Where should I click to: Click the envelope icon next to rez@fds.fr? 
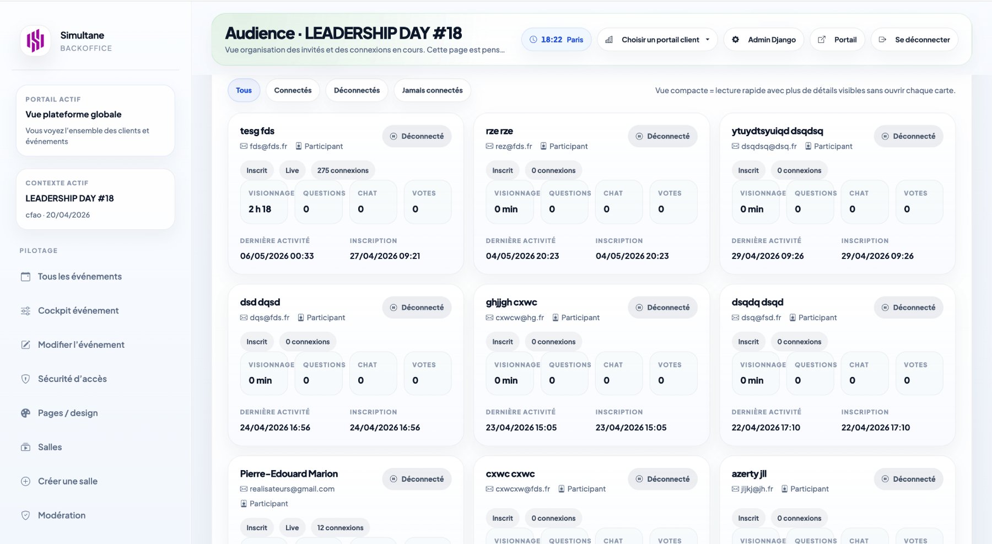click(x=489, y=147)
